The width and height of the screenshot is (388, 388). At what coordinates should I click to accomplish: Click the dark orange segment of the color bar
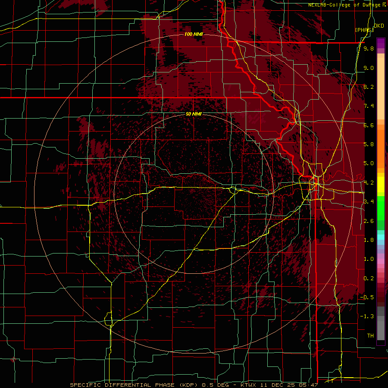[x=381, y=148]
